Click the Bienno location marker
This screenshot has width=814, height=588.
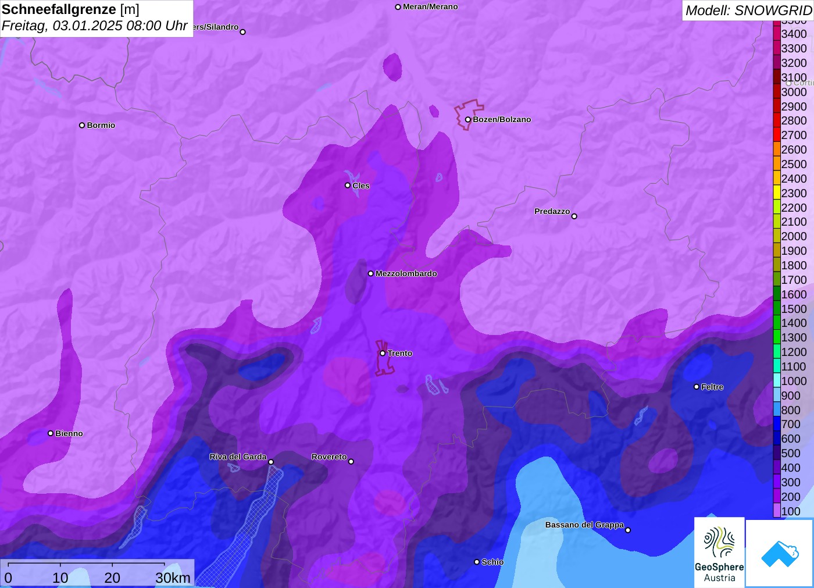click(x=51, y=433)
